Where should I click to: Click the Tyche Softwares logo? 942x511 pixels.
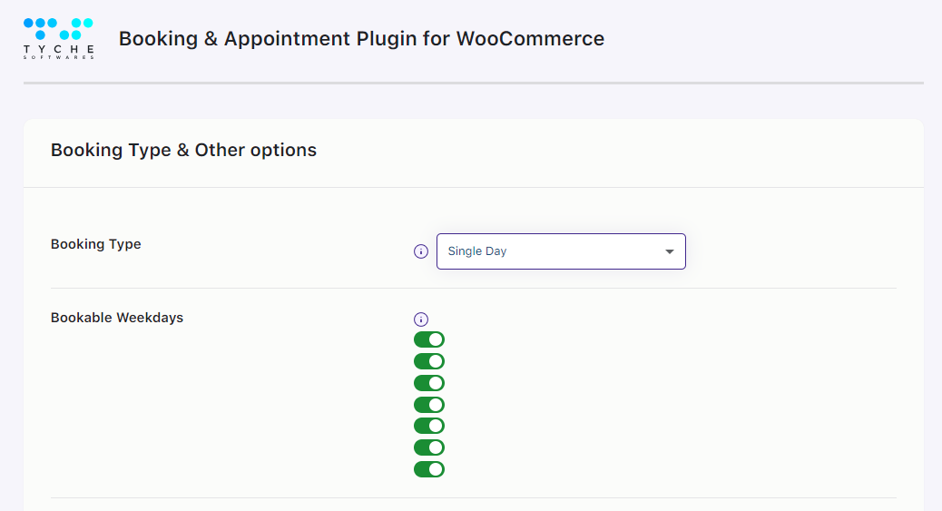[x=59, y=38]
